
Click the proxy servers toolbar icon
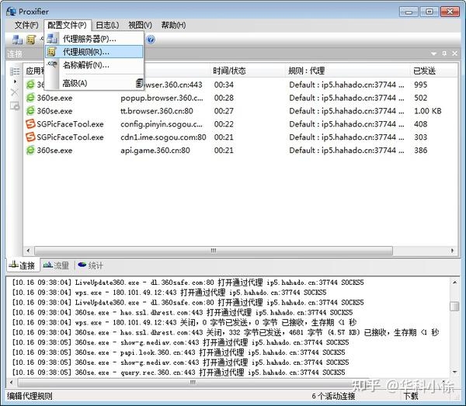[16, 39]
